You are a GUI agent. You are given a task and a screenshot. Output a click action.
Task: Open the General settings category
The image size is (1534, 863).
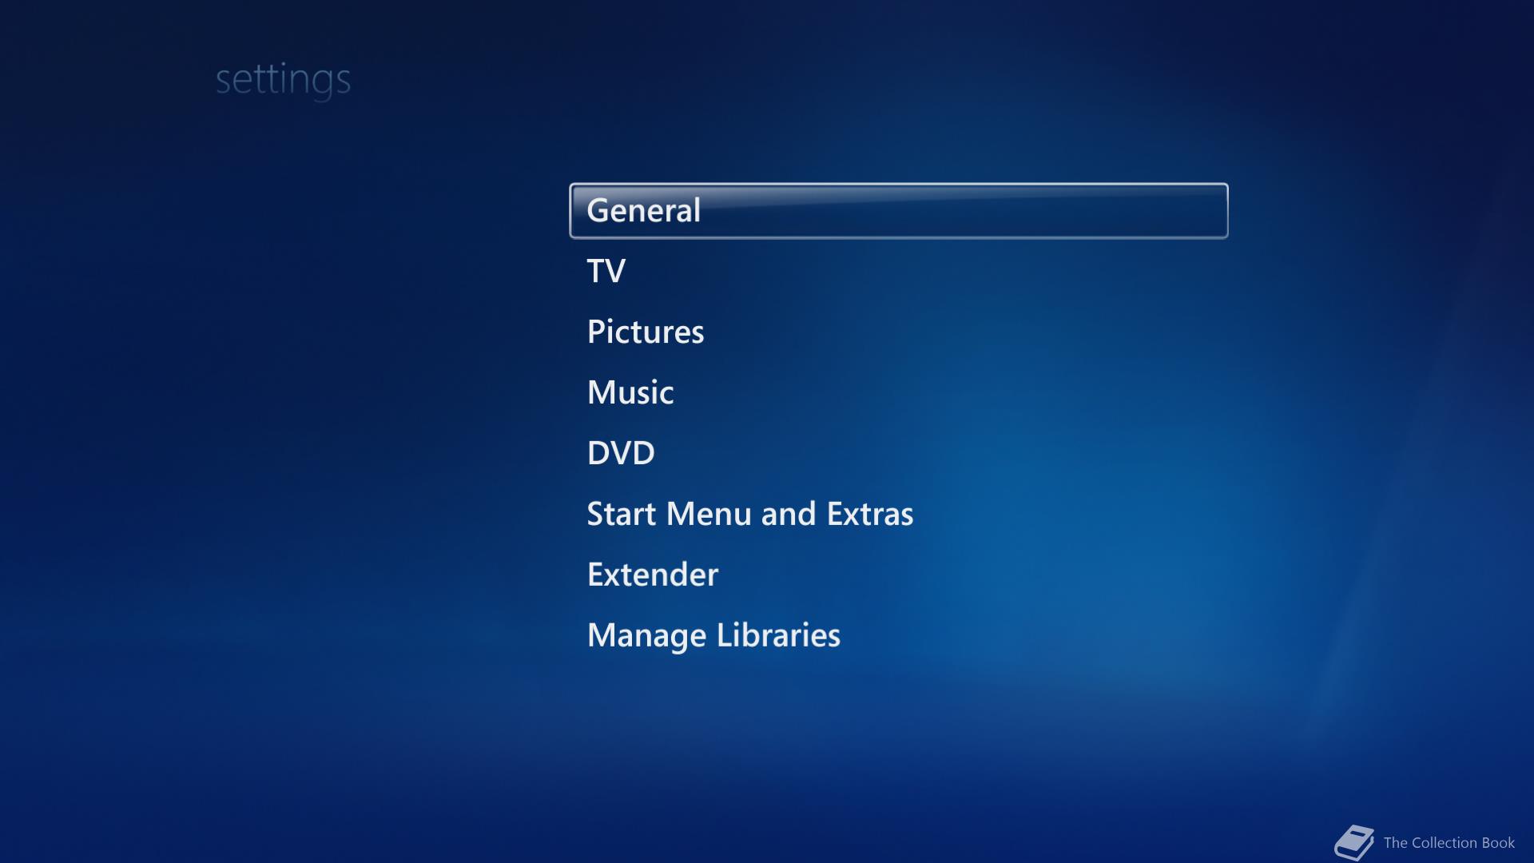(x=898, y=211)
